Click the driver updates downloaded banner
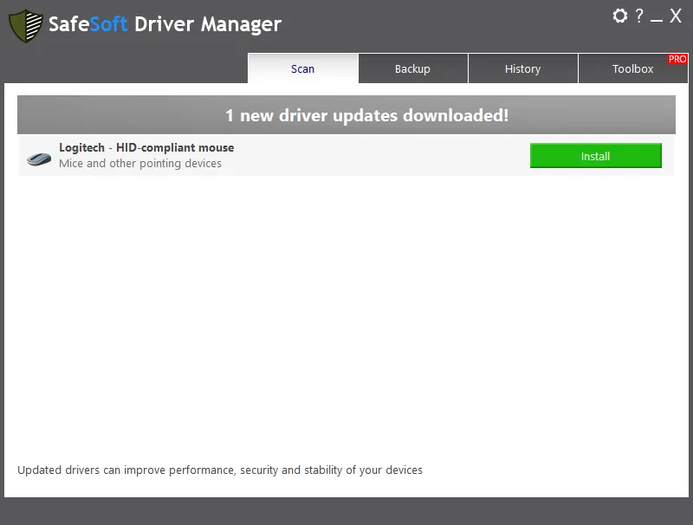The height and width of the screenshot is (525, 693). 346,113
